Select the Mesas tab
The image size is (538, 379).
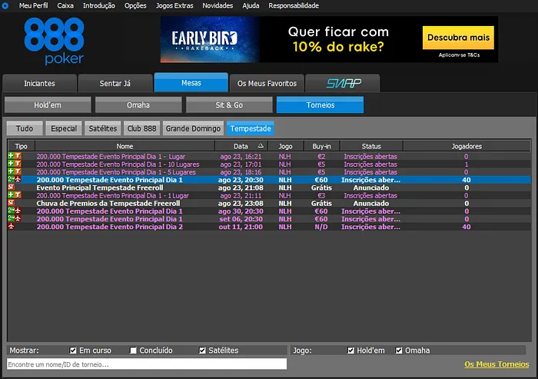click(x=191, y=82)
